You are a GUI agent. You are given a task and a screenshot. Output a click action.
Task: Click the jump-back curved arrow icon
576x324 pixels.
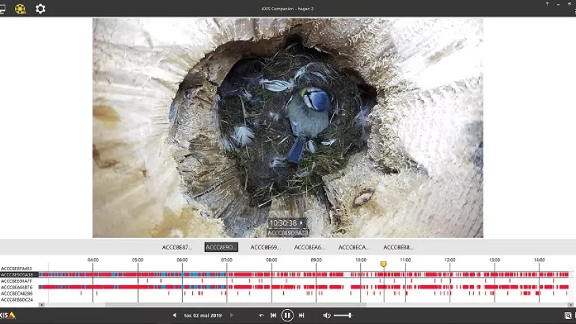pyautogui.click(x=262, y=315)
